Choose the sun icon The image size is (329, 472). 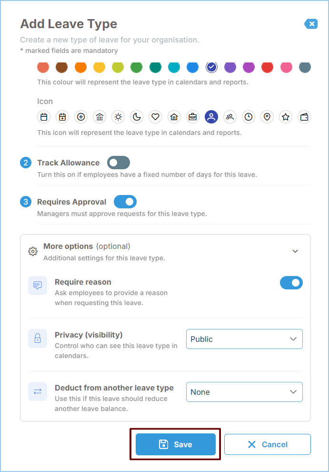point(118,117)
